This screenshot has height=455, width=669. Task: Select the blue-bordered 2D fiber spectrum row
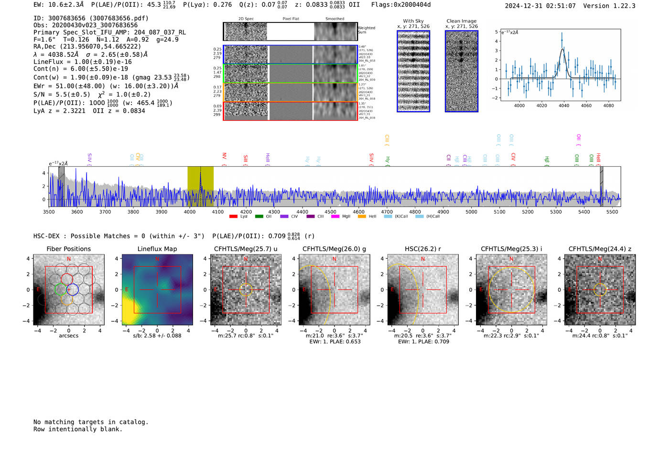(x=291, y=54)
